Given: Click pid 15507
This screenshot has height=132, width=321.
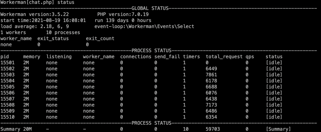Looking at the screenshot, I should pyautogui.click(x=8, y=99).
